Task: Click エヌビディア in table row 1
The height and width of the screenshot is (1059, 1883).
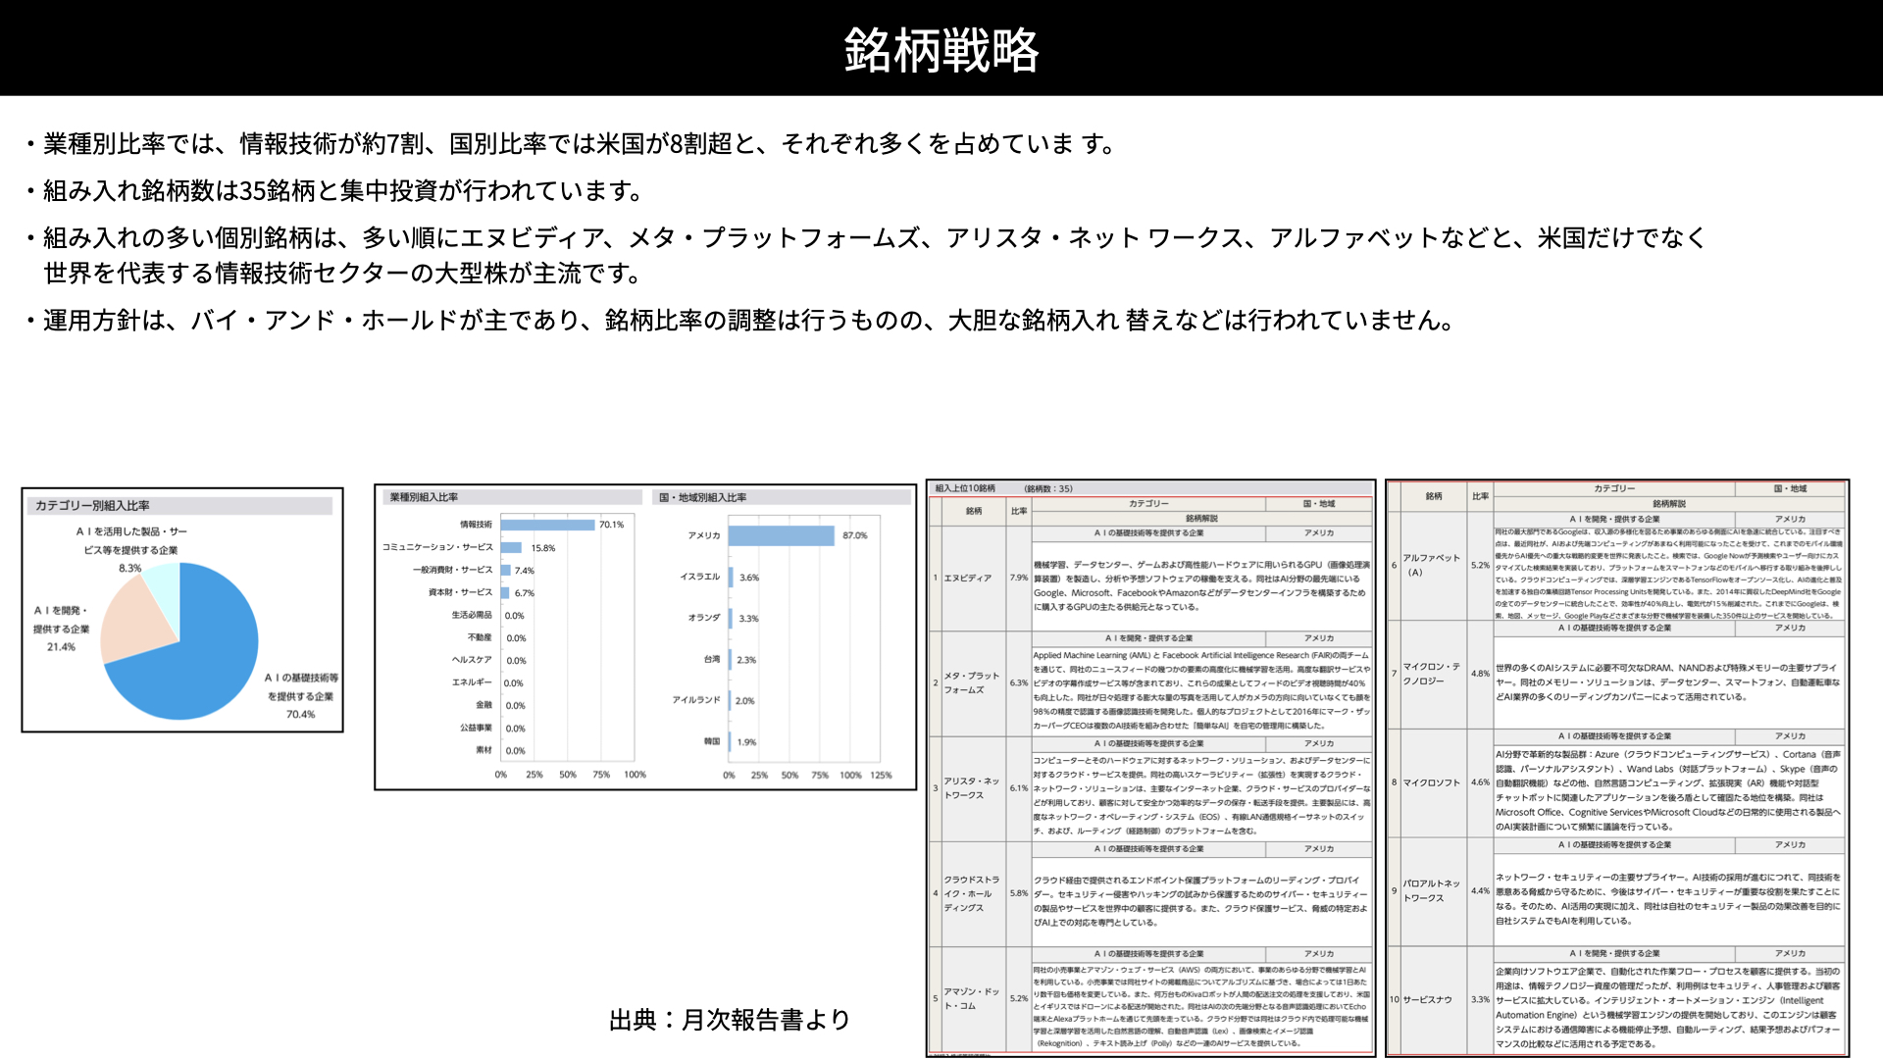Action: pyautogui.click(x=968, y=579)
